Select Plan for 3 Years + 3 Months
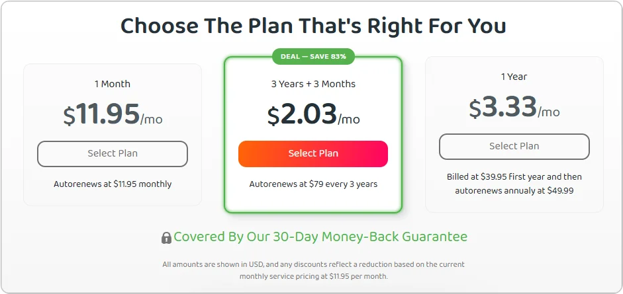Screen dimensions: 623x294 pyautogui.click(x=313, y=153)
